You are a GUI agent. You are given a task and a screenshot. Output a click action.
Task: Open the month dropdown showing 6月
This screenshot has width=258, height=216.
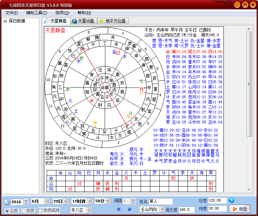point(47,201)
